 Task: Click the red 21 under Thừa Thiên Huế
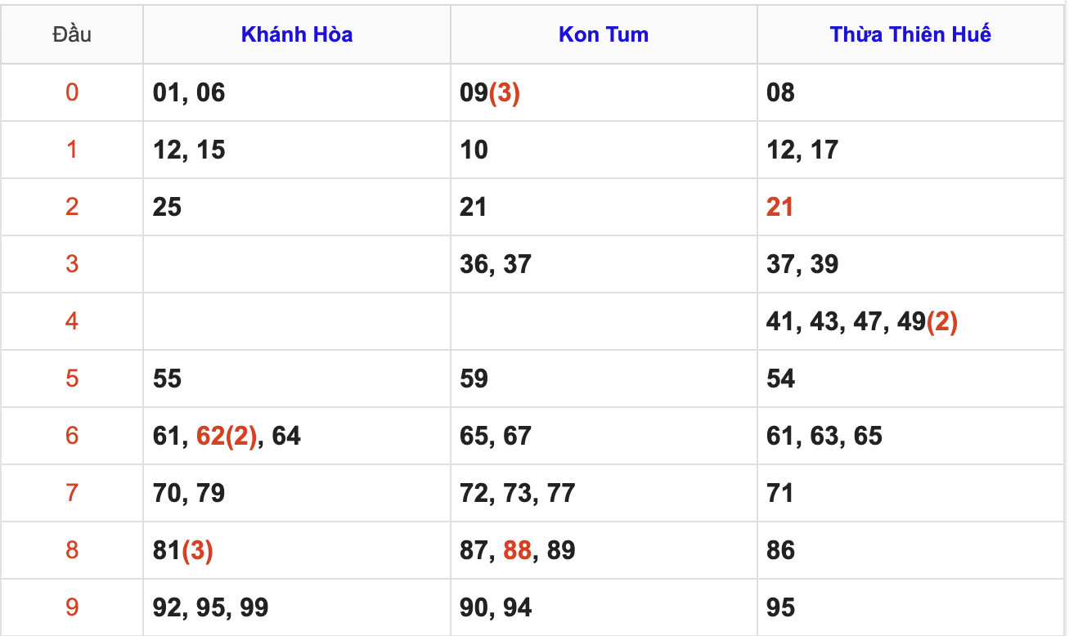point(779,207)
